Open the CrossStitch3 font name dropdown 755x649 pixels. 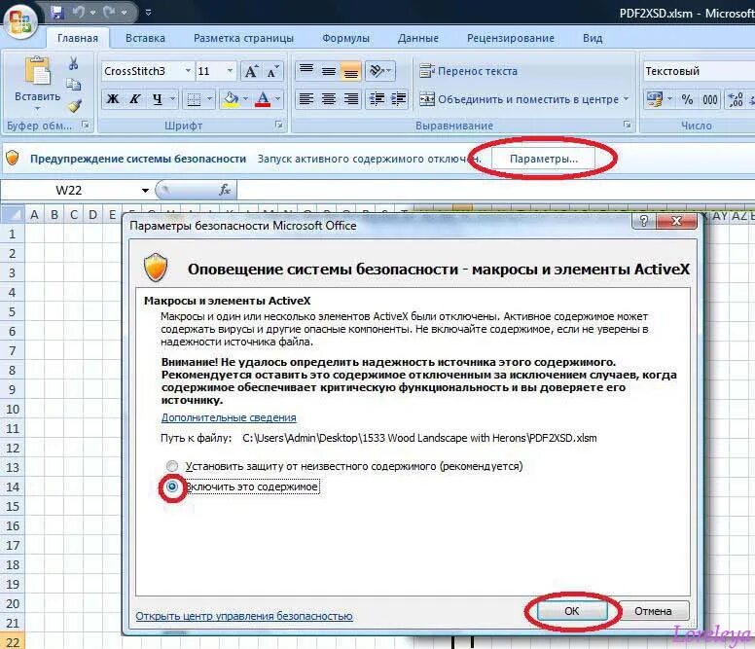coord(189,71)
